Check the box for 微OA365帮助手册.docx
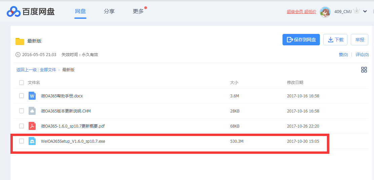 click(22, 96)
